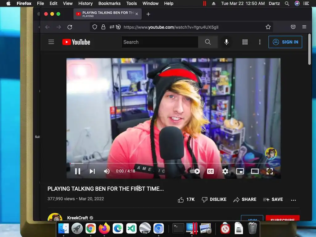This screenshot has height=237, width=316.
Task: Launch Google Chrome from the Dock
Action: pos(91,229)
